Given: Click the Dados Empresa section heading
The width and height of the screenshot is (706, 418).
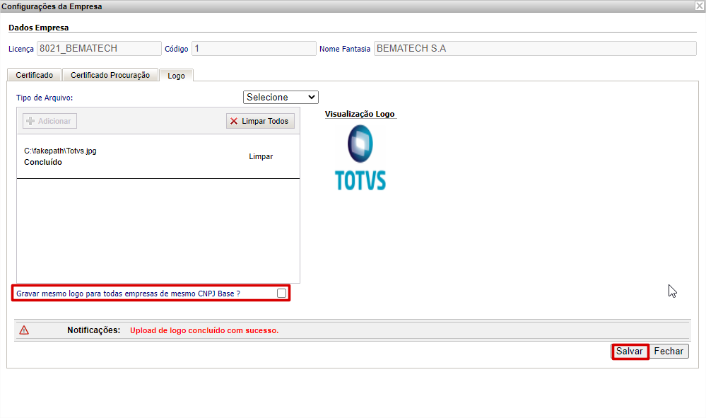Looking at the screenshot, I should coord(39,28).
